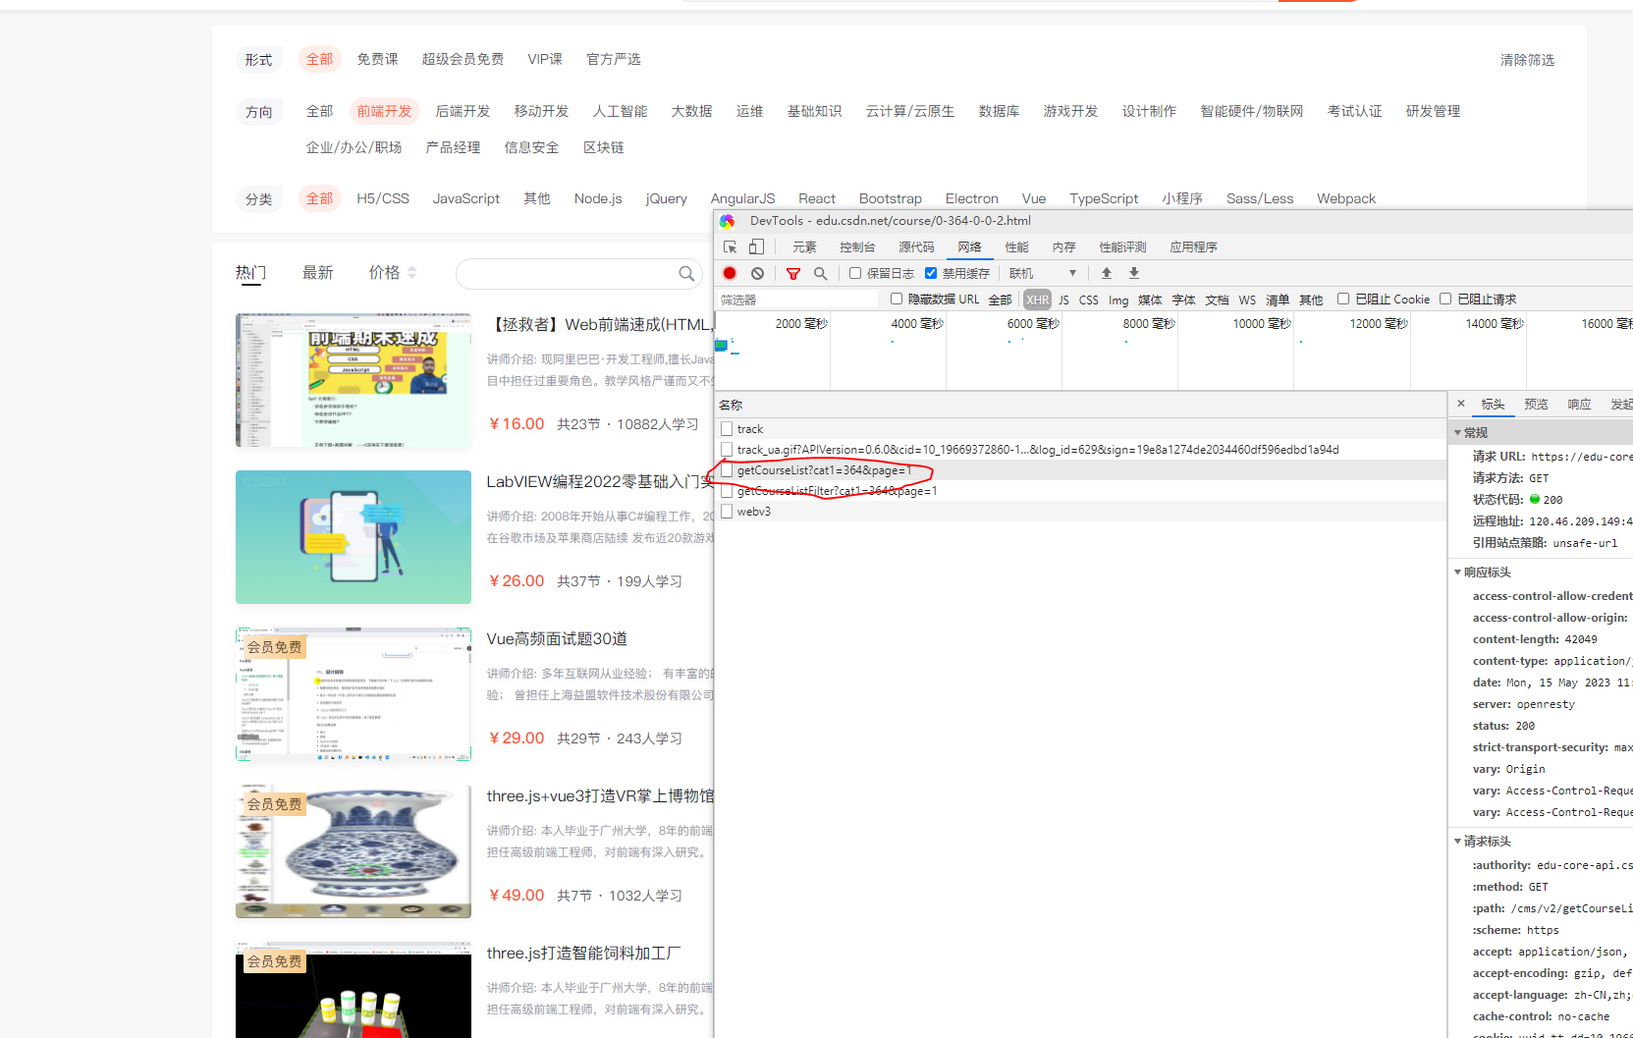The width and height of the screenshot is (1633, 1038).
Task: Open the 联机 throttling dropdown
Action: click(1043, 273)
